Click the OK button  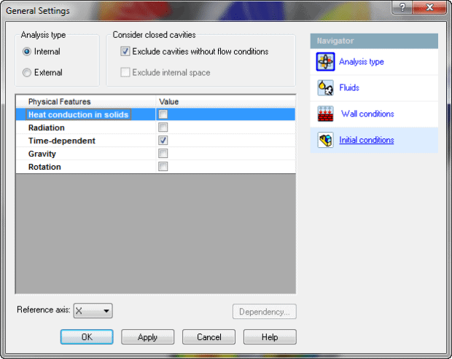pos(87,337)
